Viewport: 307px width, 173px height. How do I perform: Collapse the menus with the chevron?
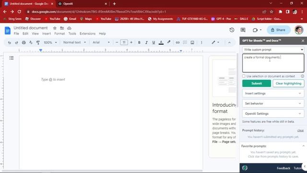point(229,43)
